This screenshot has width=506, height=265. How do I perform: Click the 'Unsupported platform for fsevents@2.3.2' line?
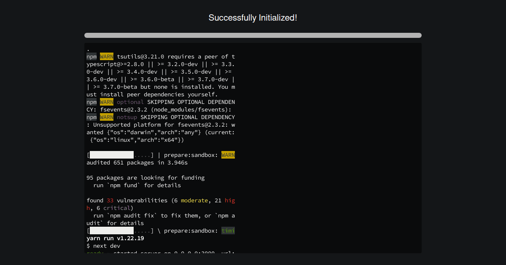pos(161,125)
